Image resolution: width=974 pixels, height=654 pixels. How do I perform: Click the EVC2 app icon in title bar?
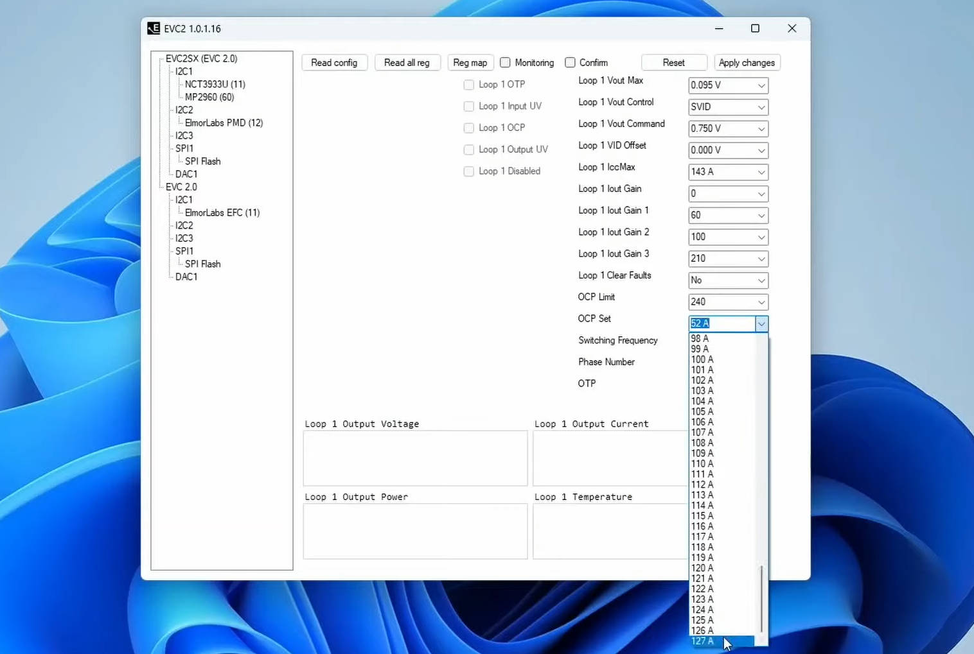tap(154, 28)
